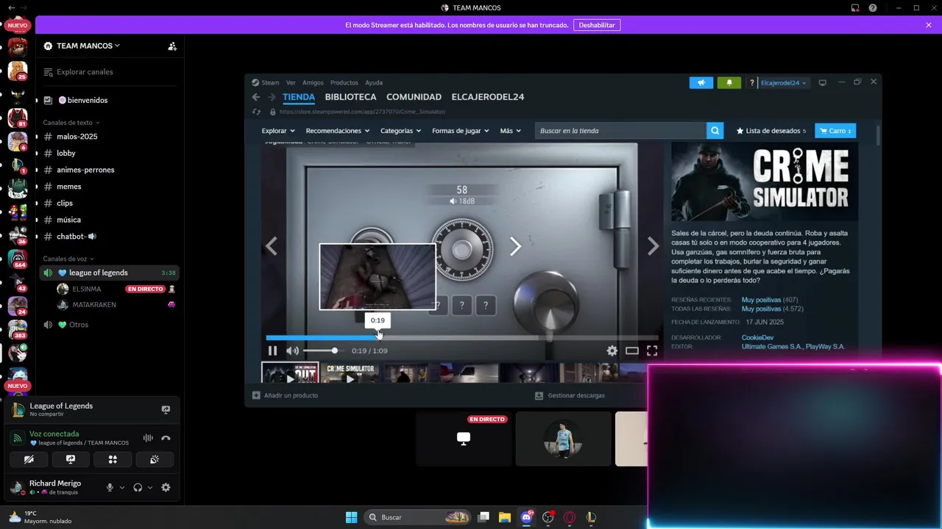Open the Ayuda menu in Steam

[x=374, y=82]
